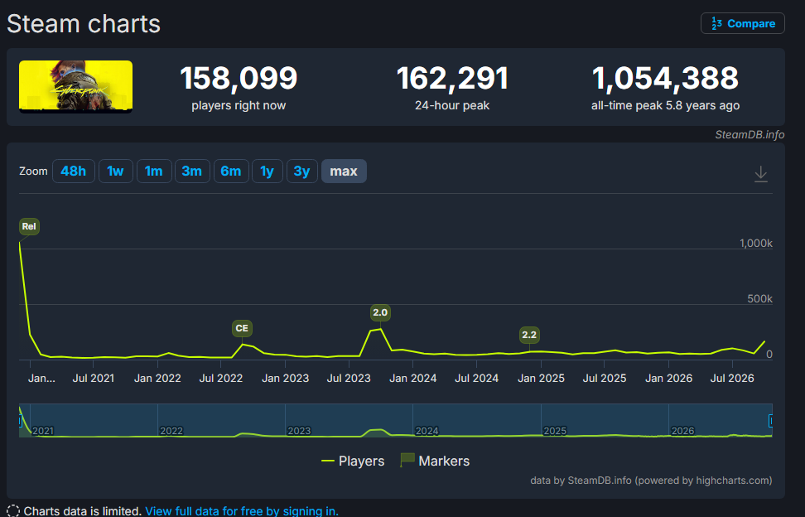This screenshot has height=517, width=805.
Task: Open the sign-in link for full data
Action: 242,511
